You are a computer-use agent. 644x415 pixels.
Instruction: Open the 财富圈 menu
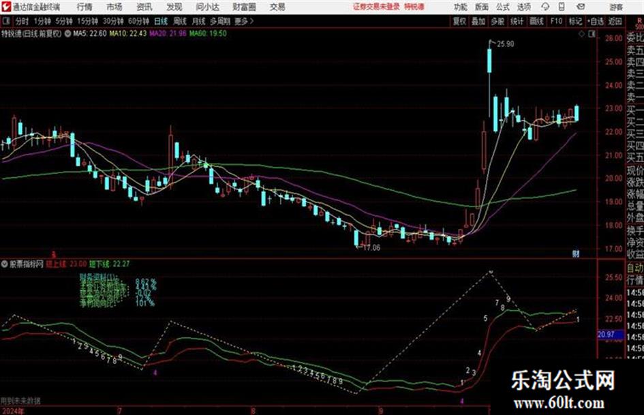pyautogui.click(x=244, y=7)
